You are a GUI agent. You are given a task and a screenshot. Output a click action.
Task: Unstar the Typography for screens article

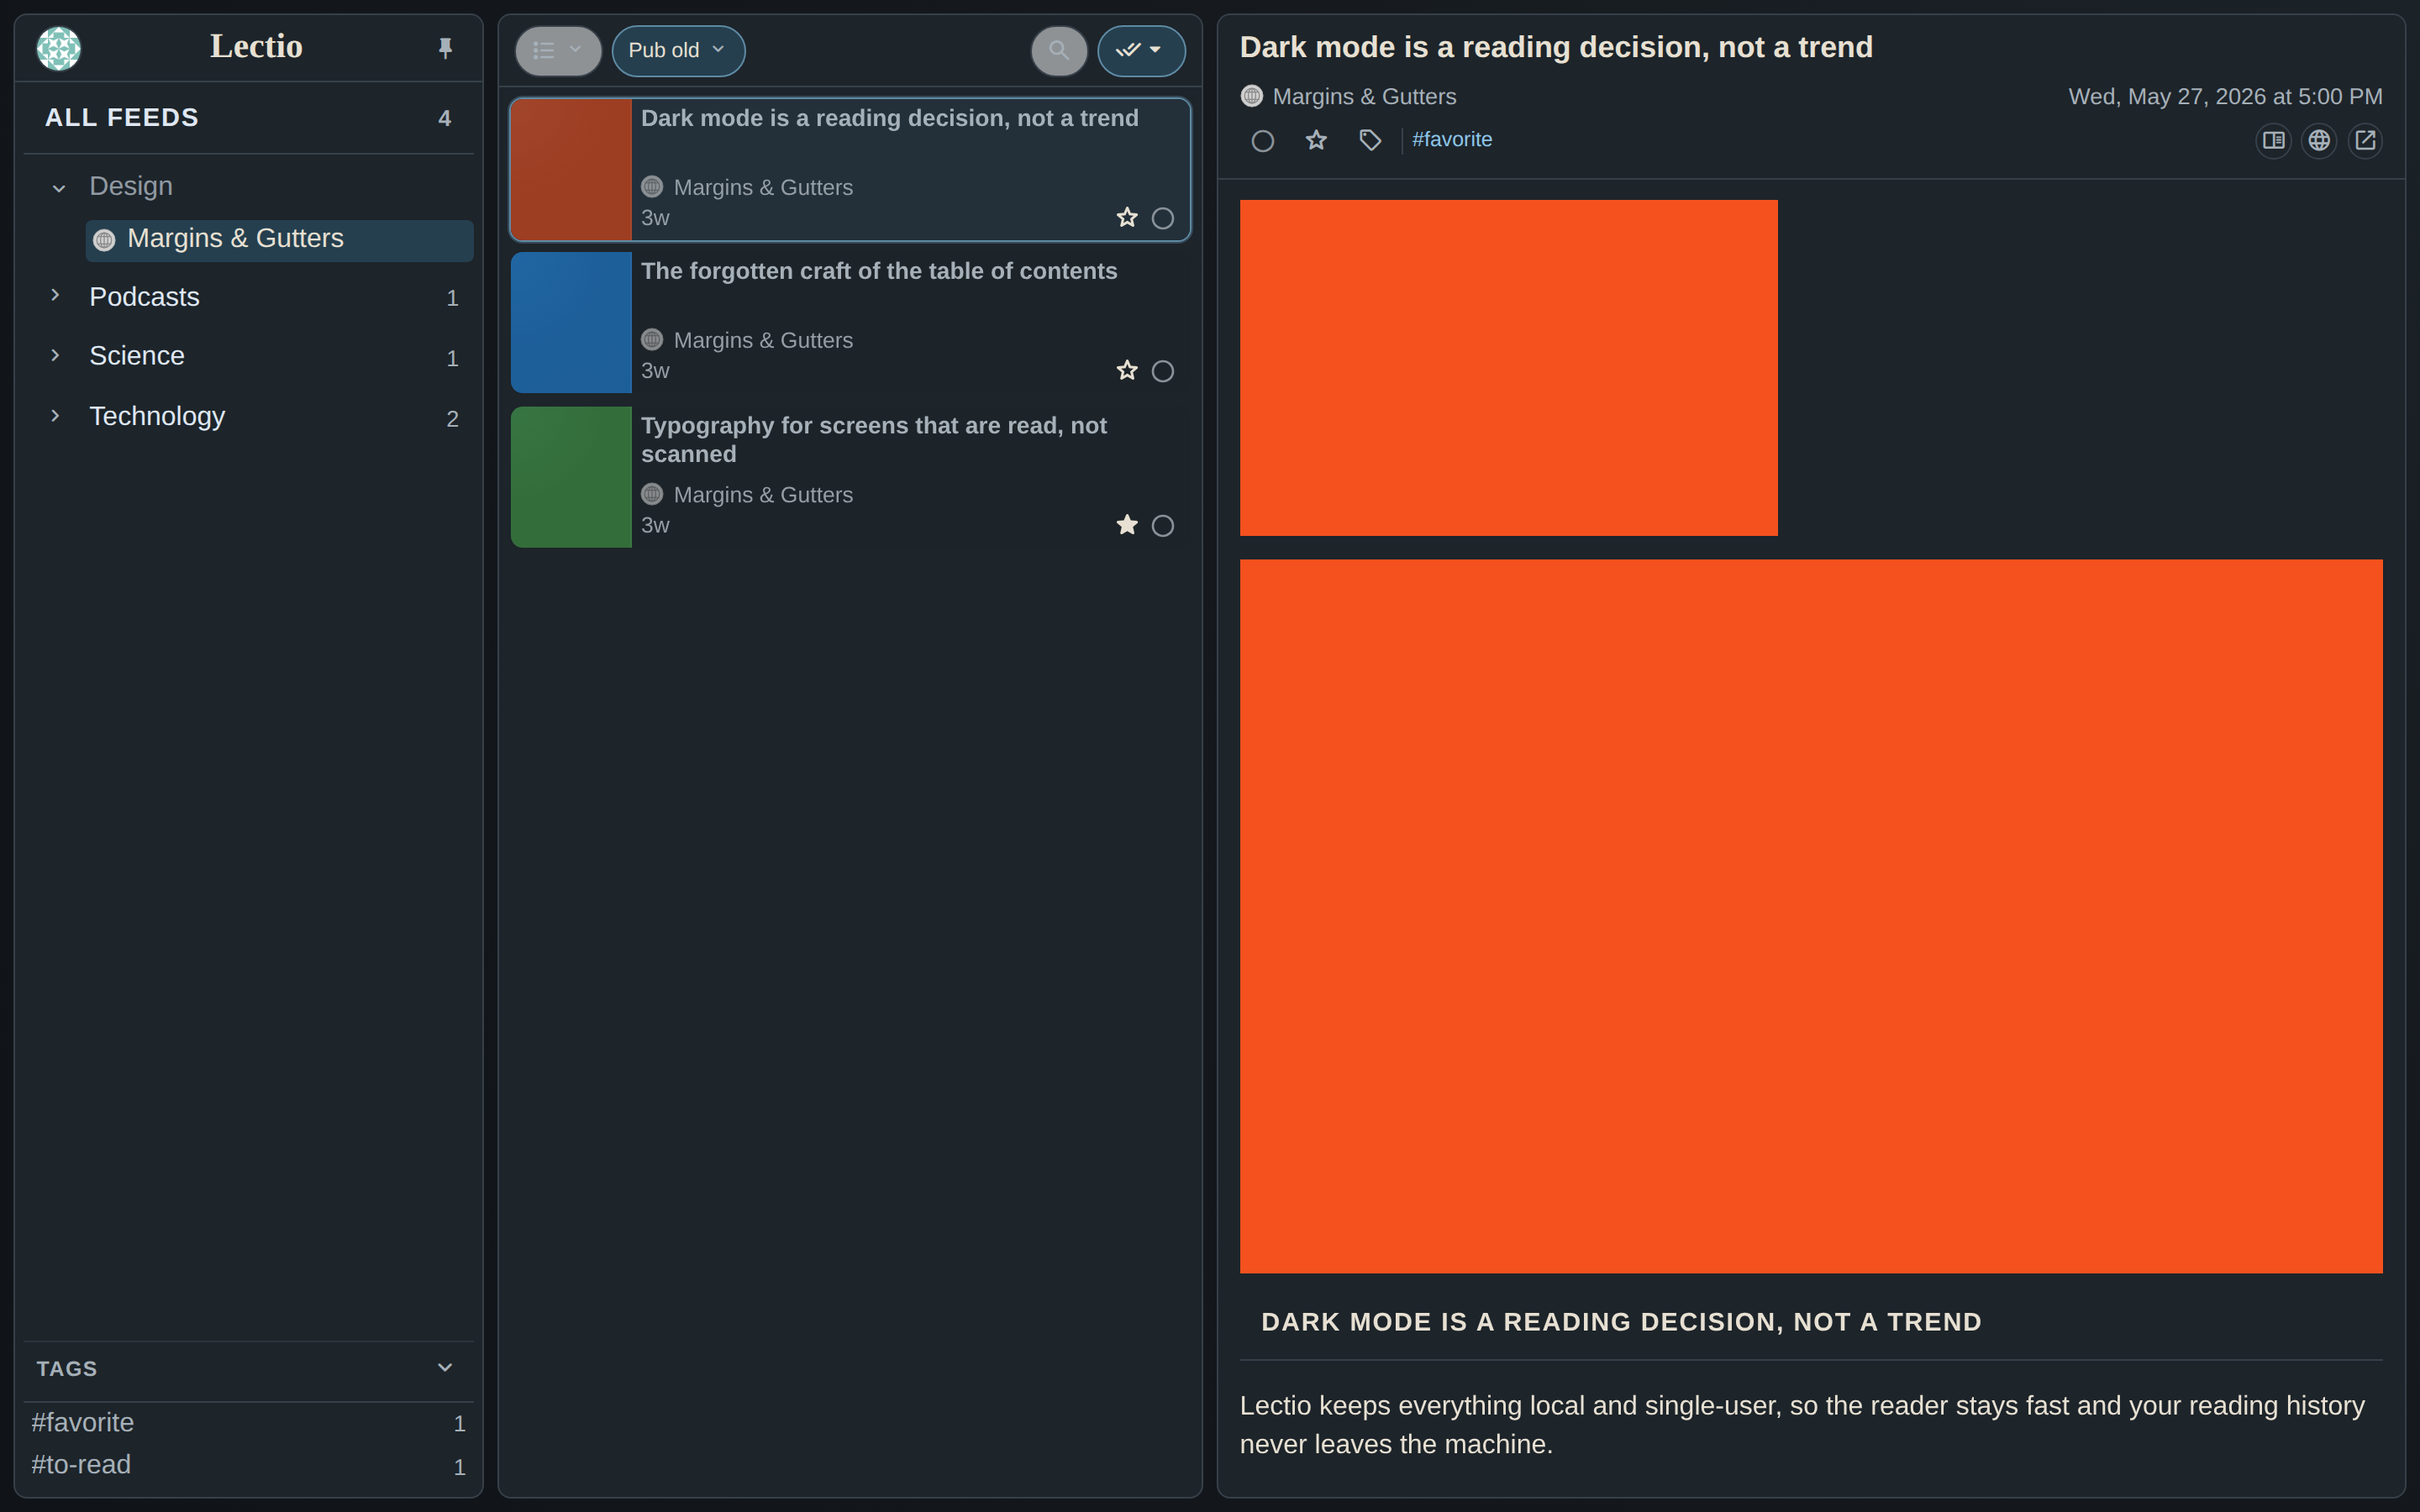point(1127,525)
